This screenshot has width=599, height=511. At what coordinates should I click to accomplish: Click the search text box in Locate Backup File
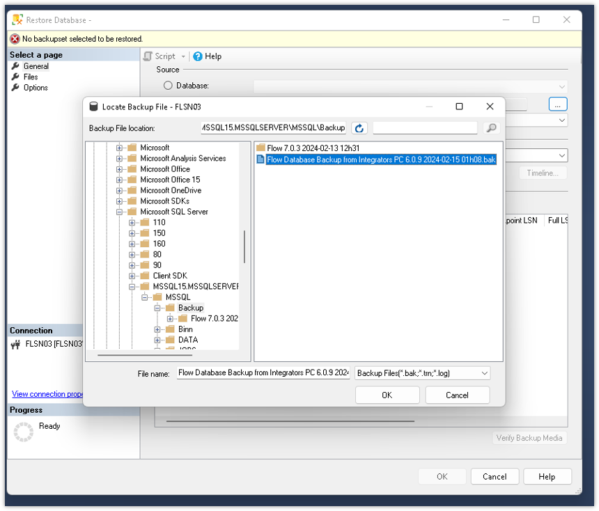tap(425, 128)
